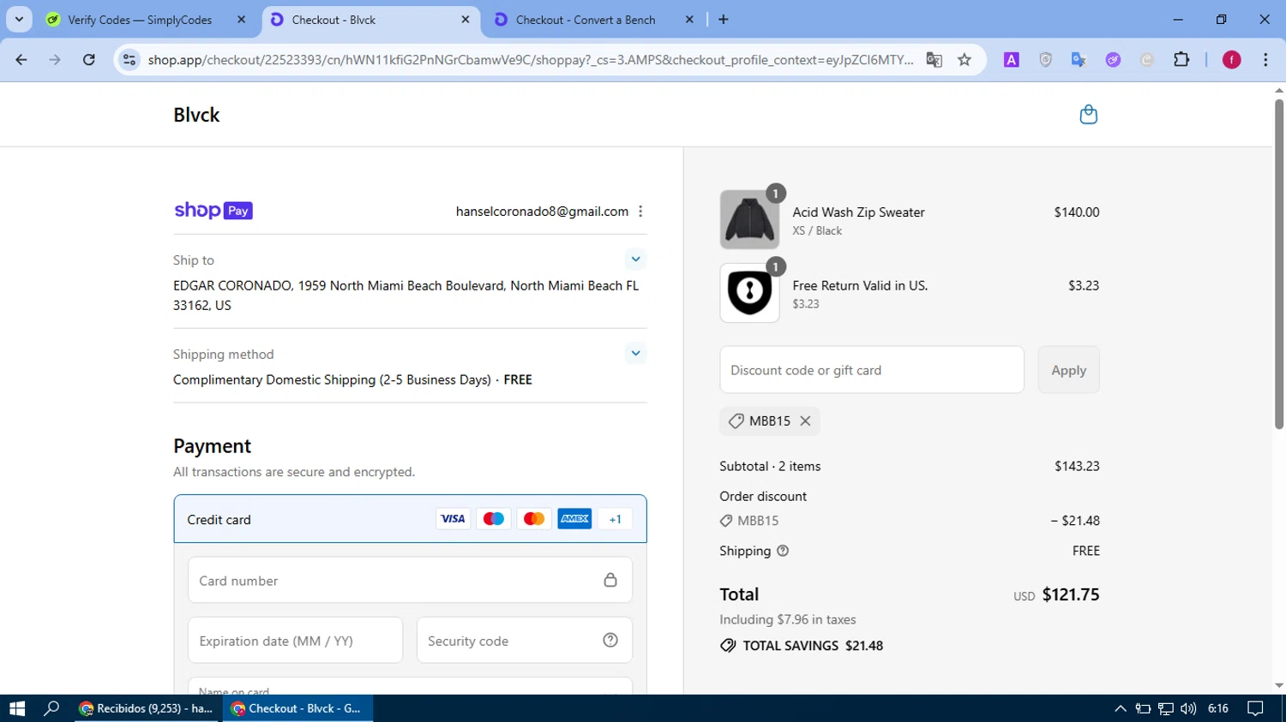
Task: Click the Free Return product thumbnail
Action: click(x=749, y=293)
